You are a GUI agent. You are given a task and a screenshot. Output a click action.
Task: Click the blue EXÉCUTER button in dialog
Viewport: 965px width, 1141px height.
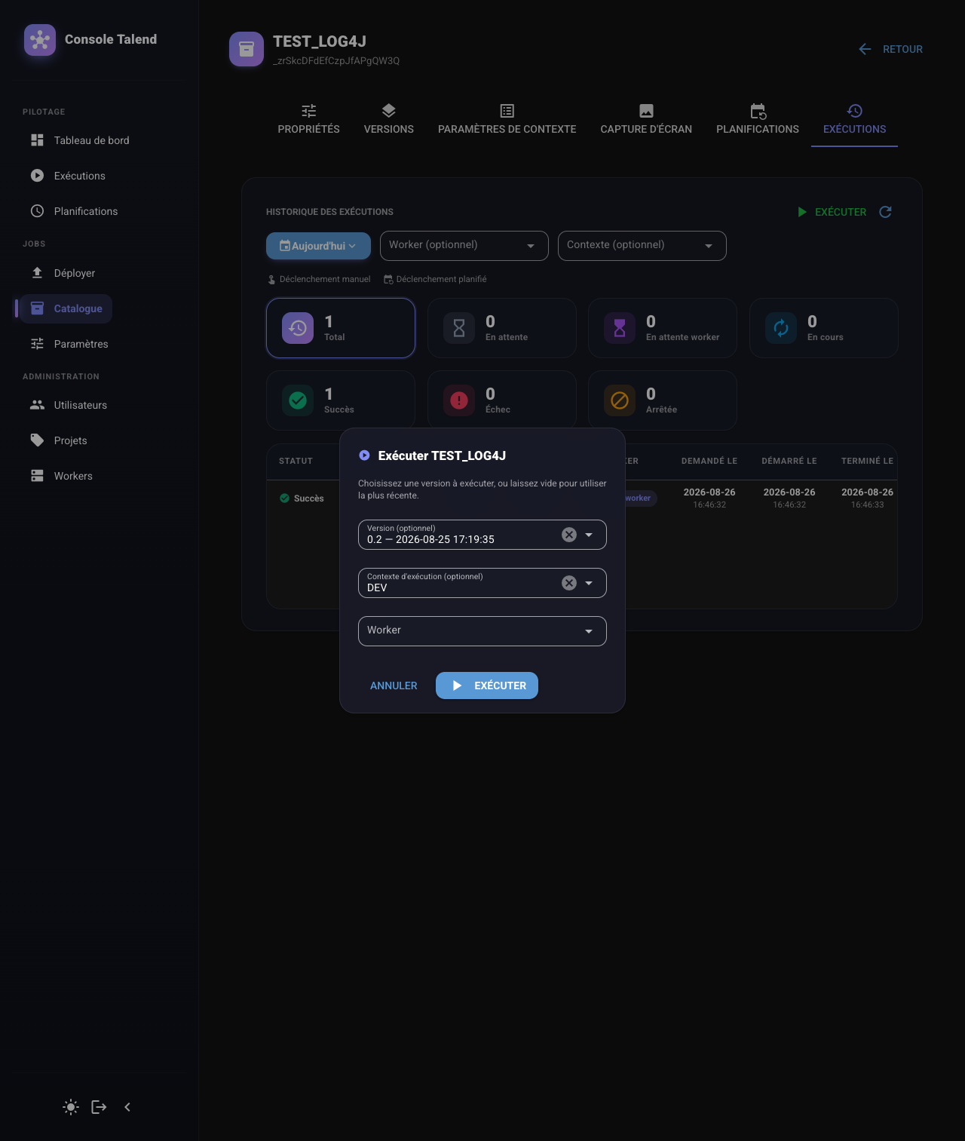(x=487, y=686)
